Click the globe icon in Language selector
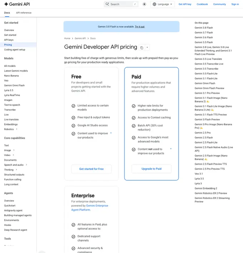The width and height of the screenshot is (243, 253). tap(154, 4)
